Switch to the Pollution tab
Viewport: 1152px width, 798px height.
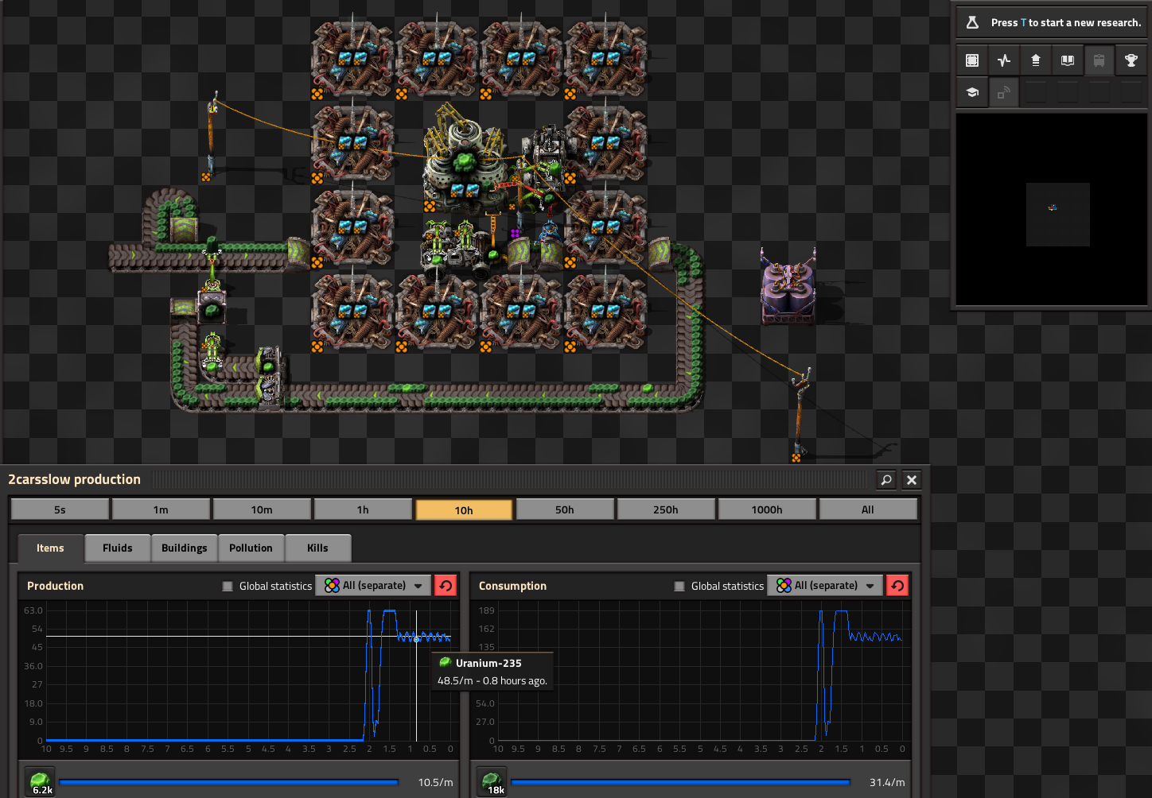251,548
